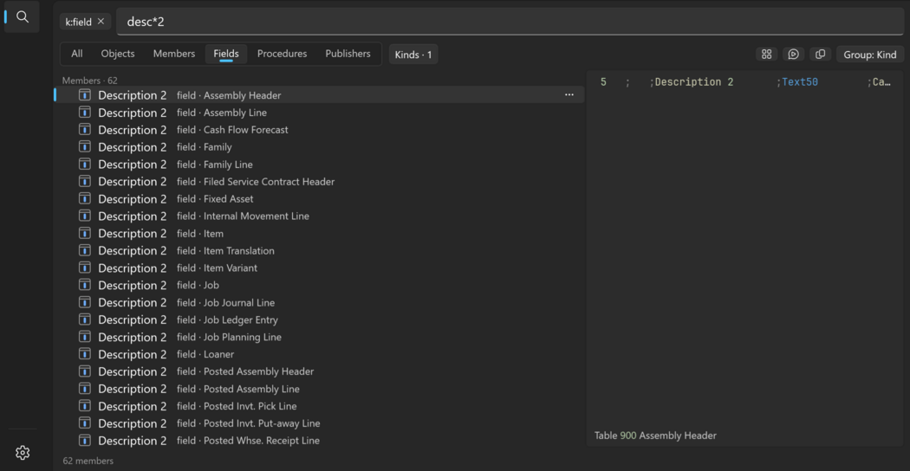This screenshot has height=471, width=910.
Task: Switch to the All tab
Action: point(76,54)
